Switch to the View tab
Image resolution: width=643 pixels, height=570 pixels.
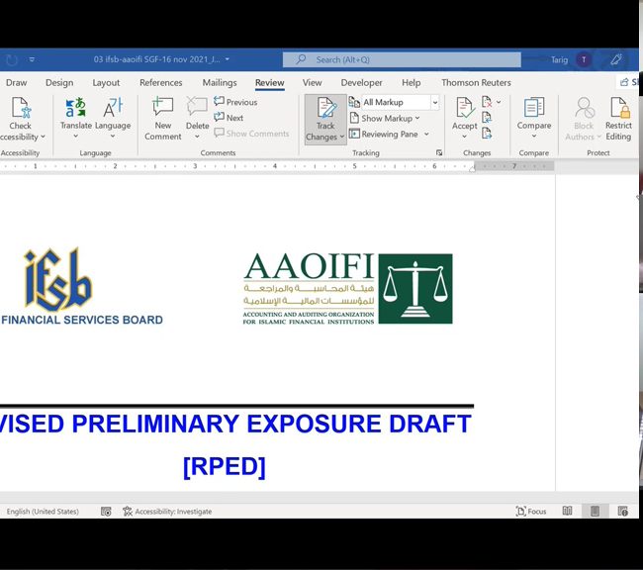[312, 82]
